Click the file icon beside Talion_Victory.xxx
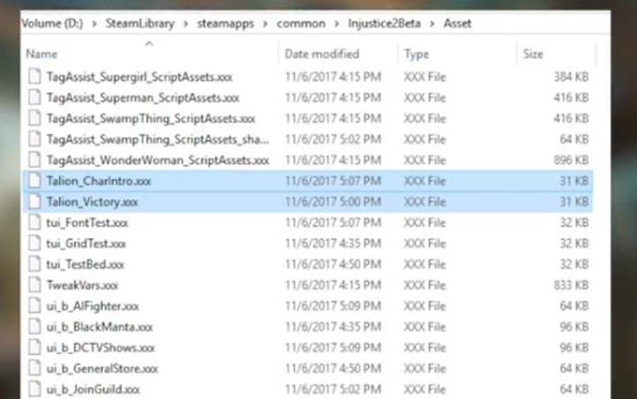 (x=35, y=203)
